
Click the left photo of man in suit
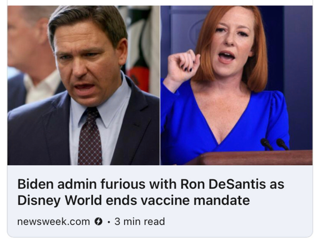pyautogui.click(x=83, y=85)
